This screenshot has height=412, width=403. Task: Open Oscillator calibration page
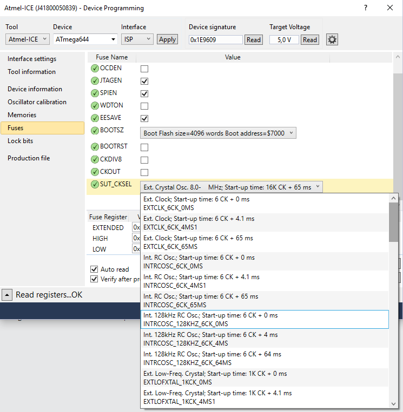tap(37, 102)
